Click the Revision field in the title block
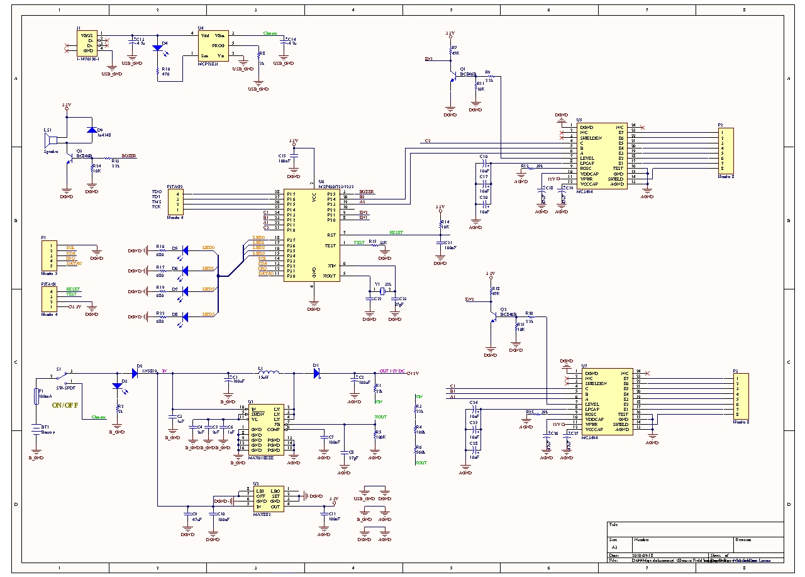This screenshot has width=805, height=577. 759,544
